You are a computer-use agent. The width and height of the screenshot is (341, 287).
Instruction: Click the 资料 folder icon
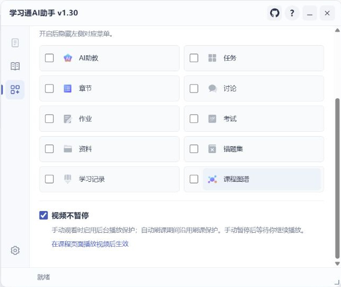(x=68, y=149)
